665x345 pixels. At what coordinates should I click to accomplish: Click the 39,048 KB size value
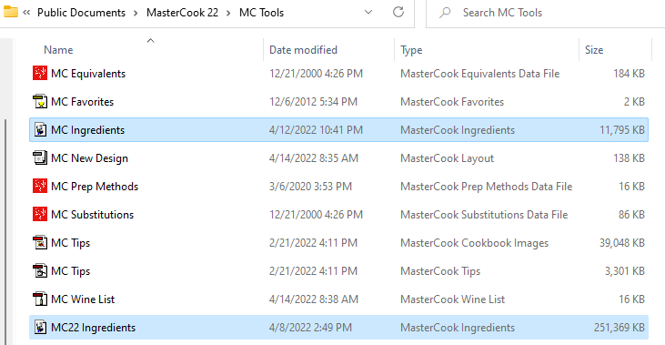coord(622,243)
